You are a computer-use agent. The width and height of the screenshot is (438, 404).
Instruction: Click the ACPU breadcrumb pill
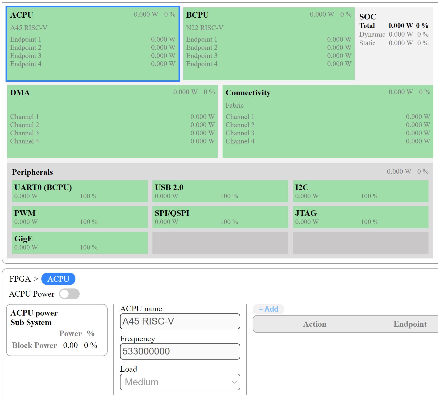point(58,279)
